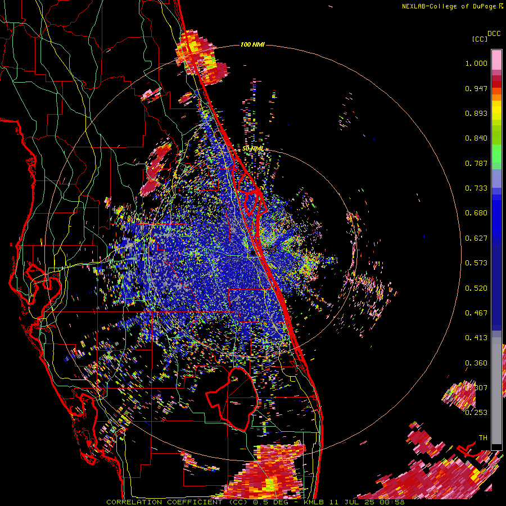Screen dimensions: 506x506
Task: Click the 50 NMI range ring label
Action: click(252, 149)
